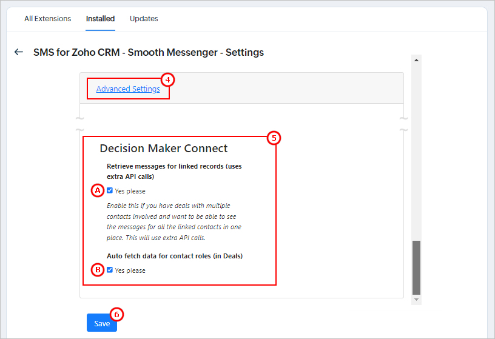Open the Updates tab
The height and width of the screenshot is (339, 495).
(144, 19)
